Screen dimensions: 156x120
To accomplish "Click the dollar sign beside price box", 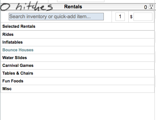I will 131,17.
